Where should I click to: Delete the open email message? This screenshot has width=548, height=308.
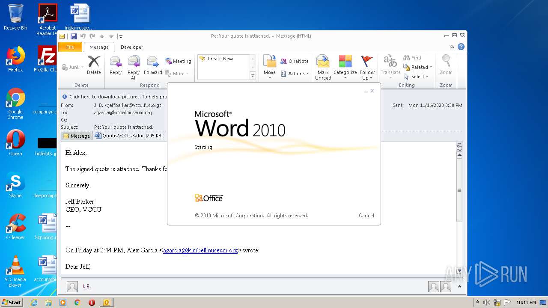[x=94, y=65]
